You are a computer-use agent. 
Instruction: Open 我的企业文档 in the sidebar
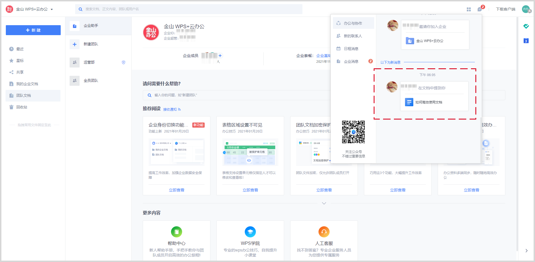33,84
